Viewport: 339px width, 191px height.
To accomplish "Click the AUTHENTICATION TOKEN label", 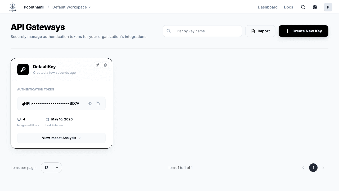I will [35, 89].
